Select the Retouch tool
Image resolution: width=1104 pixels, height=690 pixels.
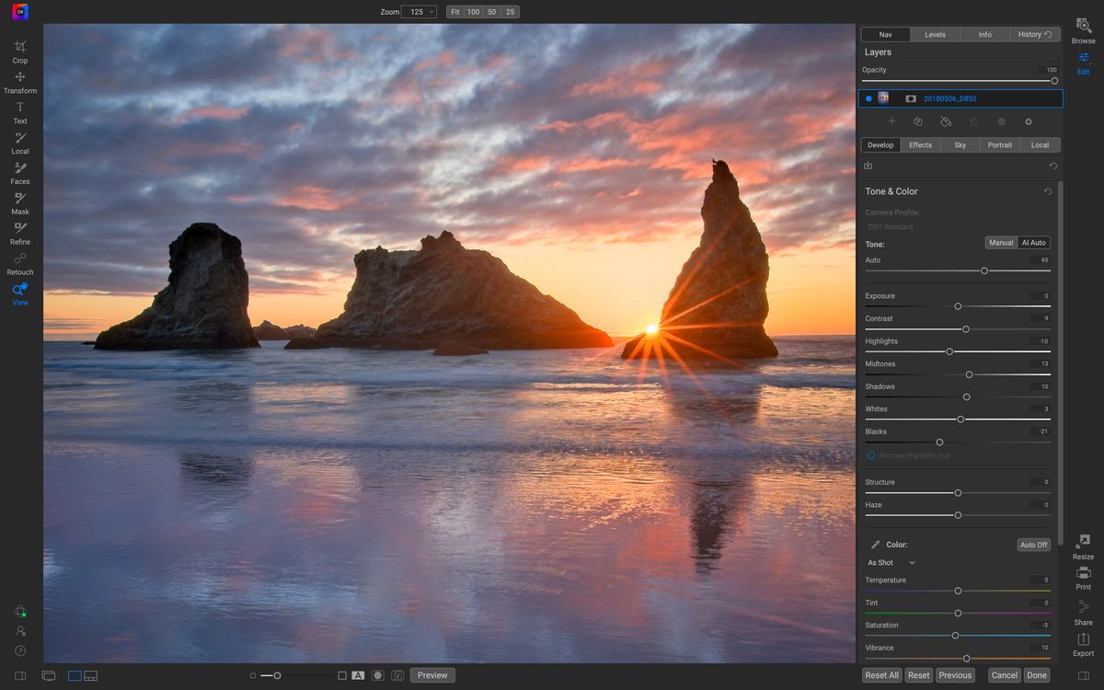click(x=19, y=264)
